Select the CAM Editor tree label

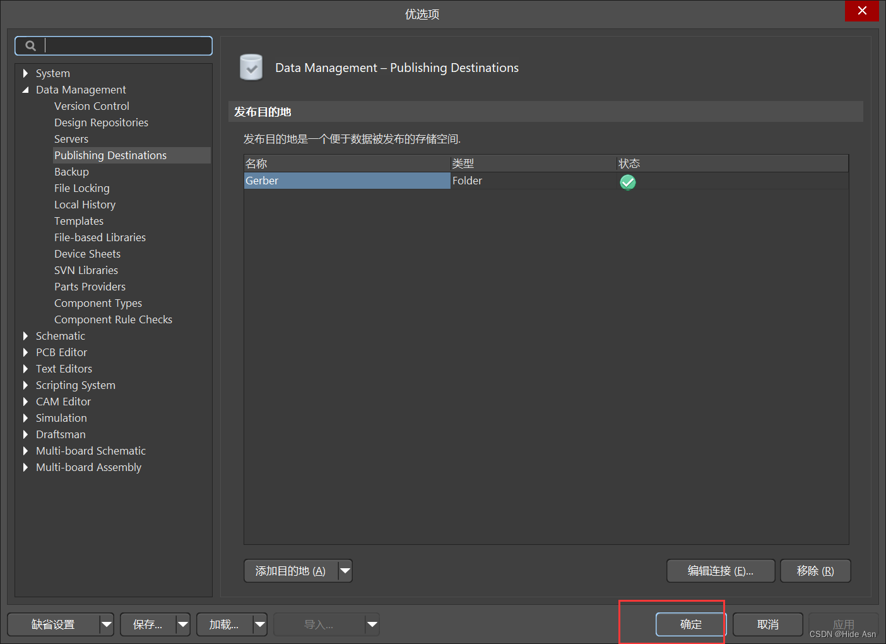(63, 402)
